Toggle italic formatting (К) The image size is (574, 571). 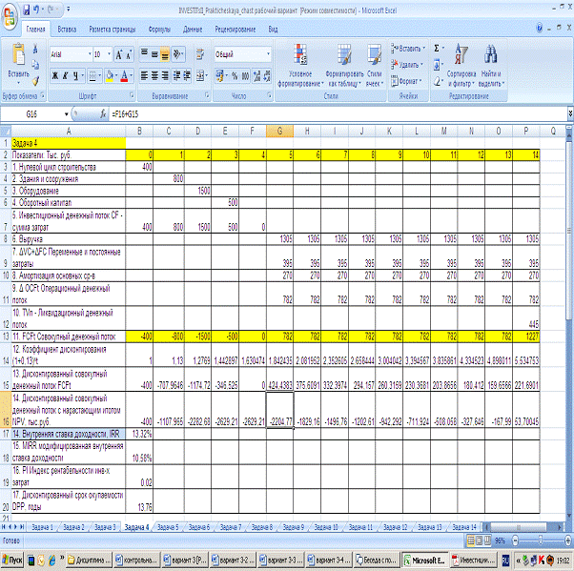pyautogui.click(x=68, y=75)
